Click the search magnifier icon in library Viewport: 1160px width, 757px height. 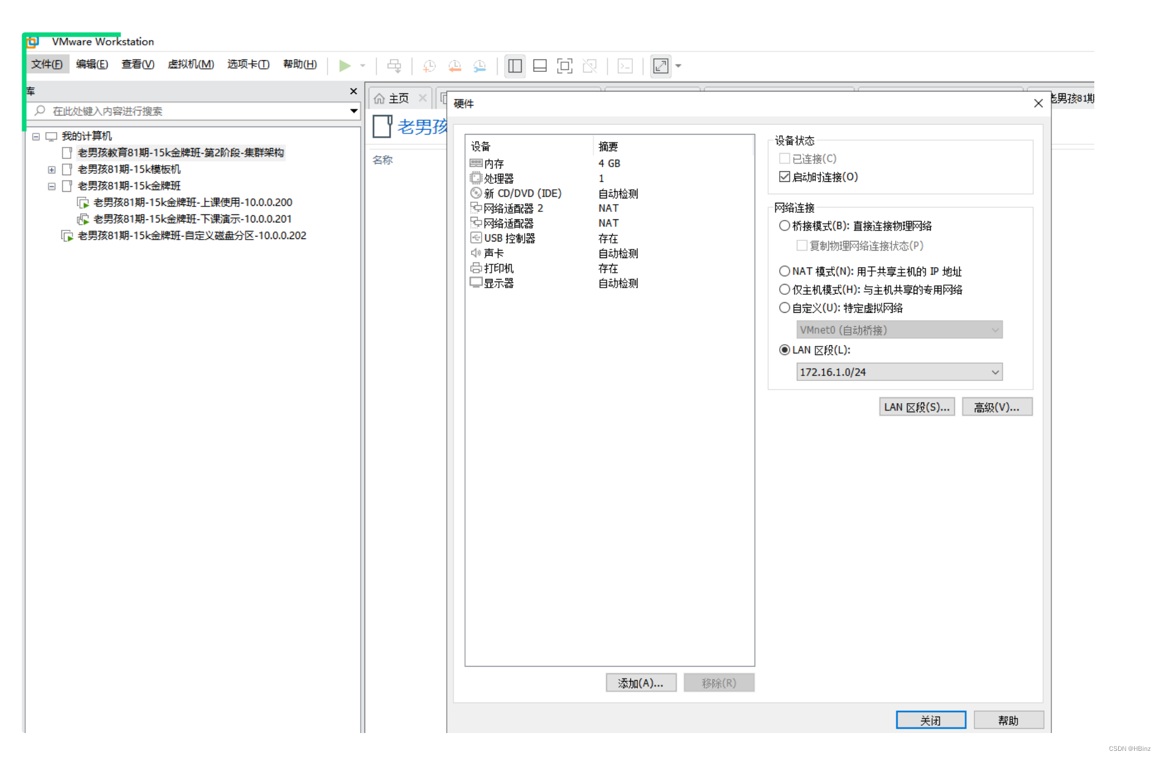tap(40, 111)
